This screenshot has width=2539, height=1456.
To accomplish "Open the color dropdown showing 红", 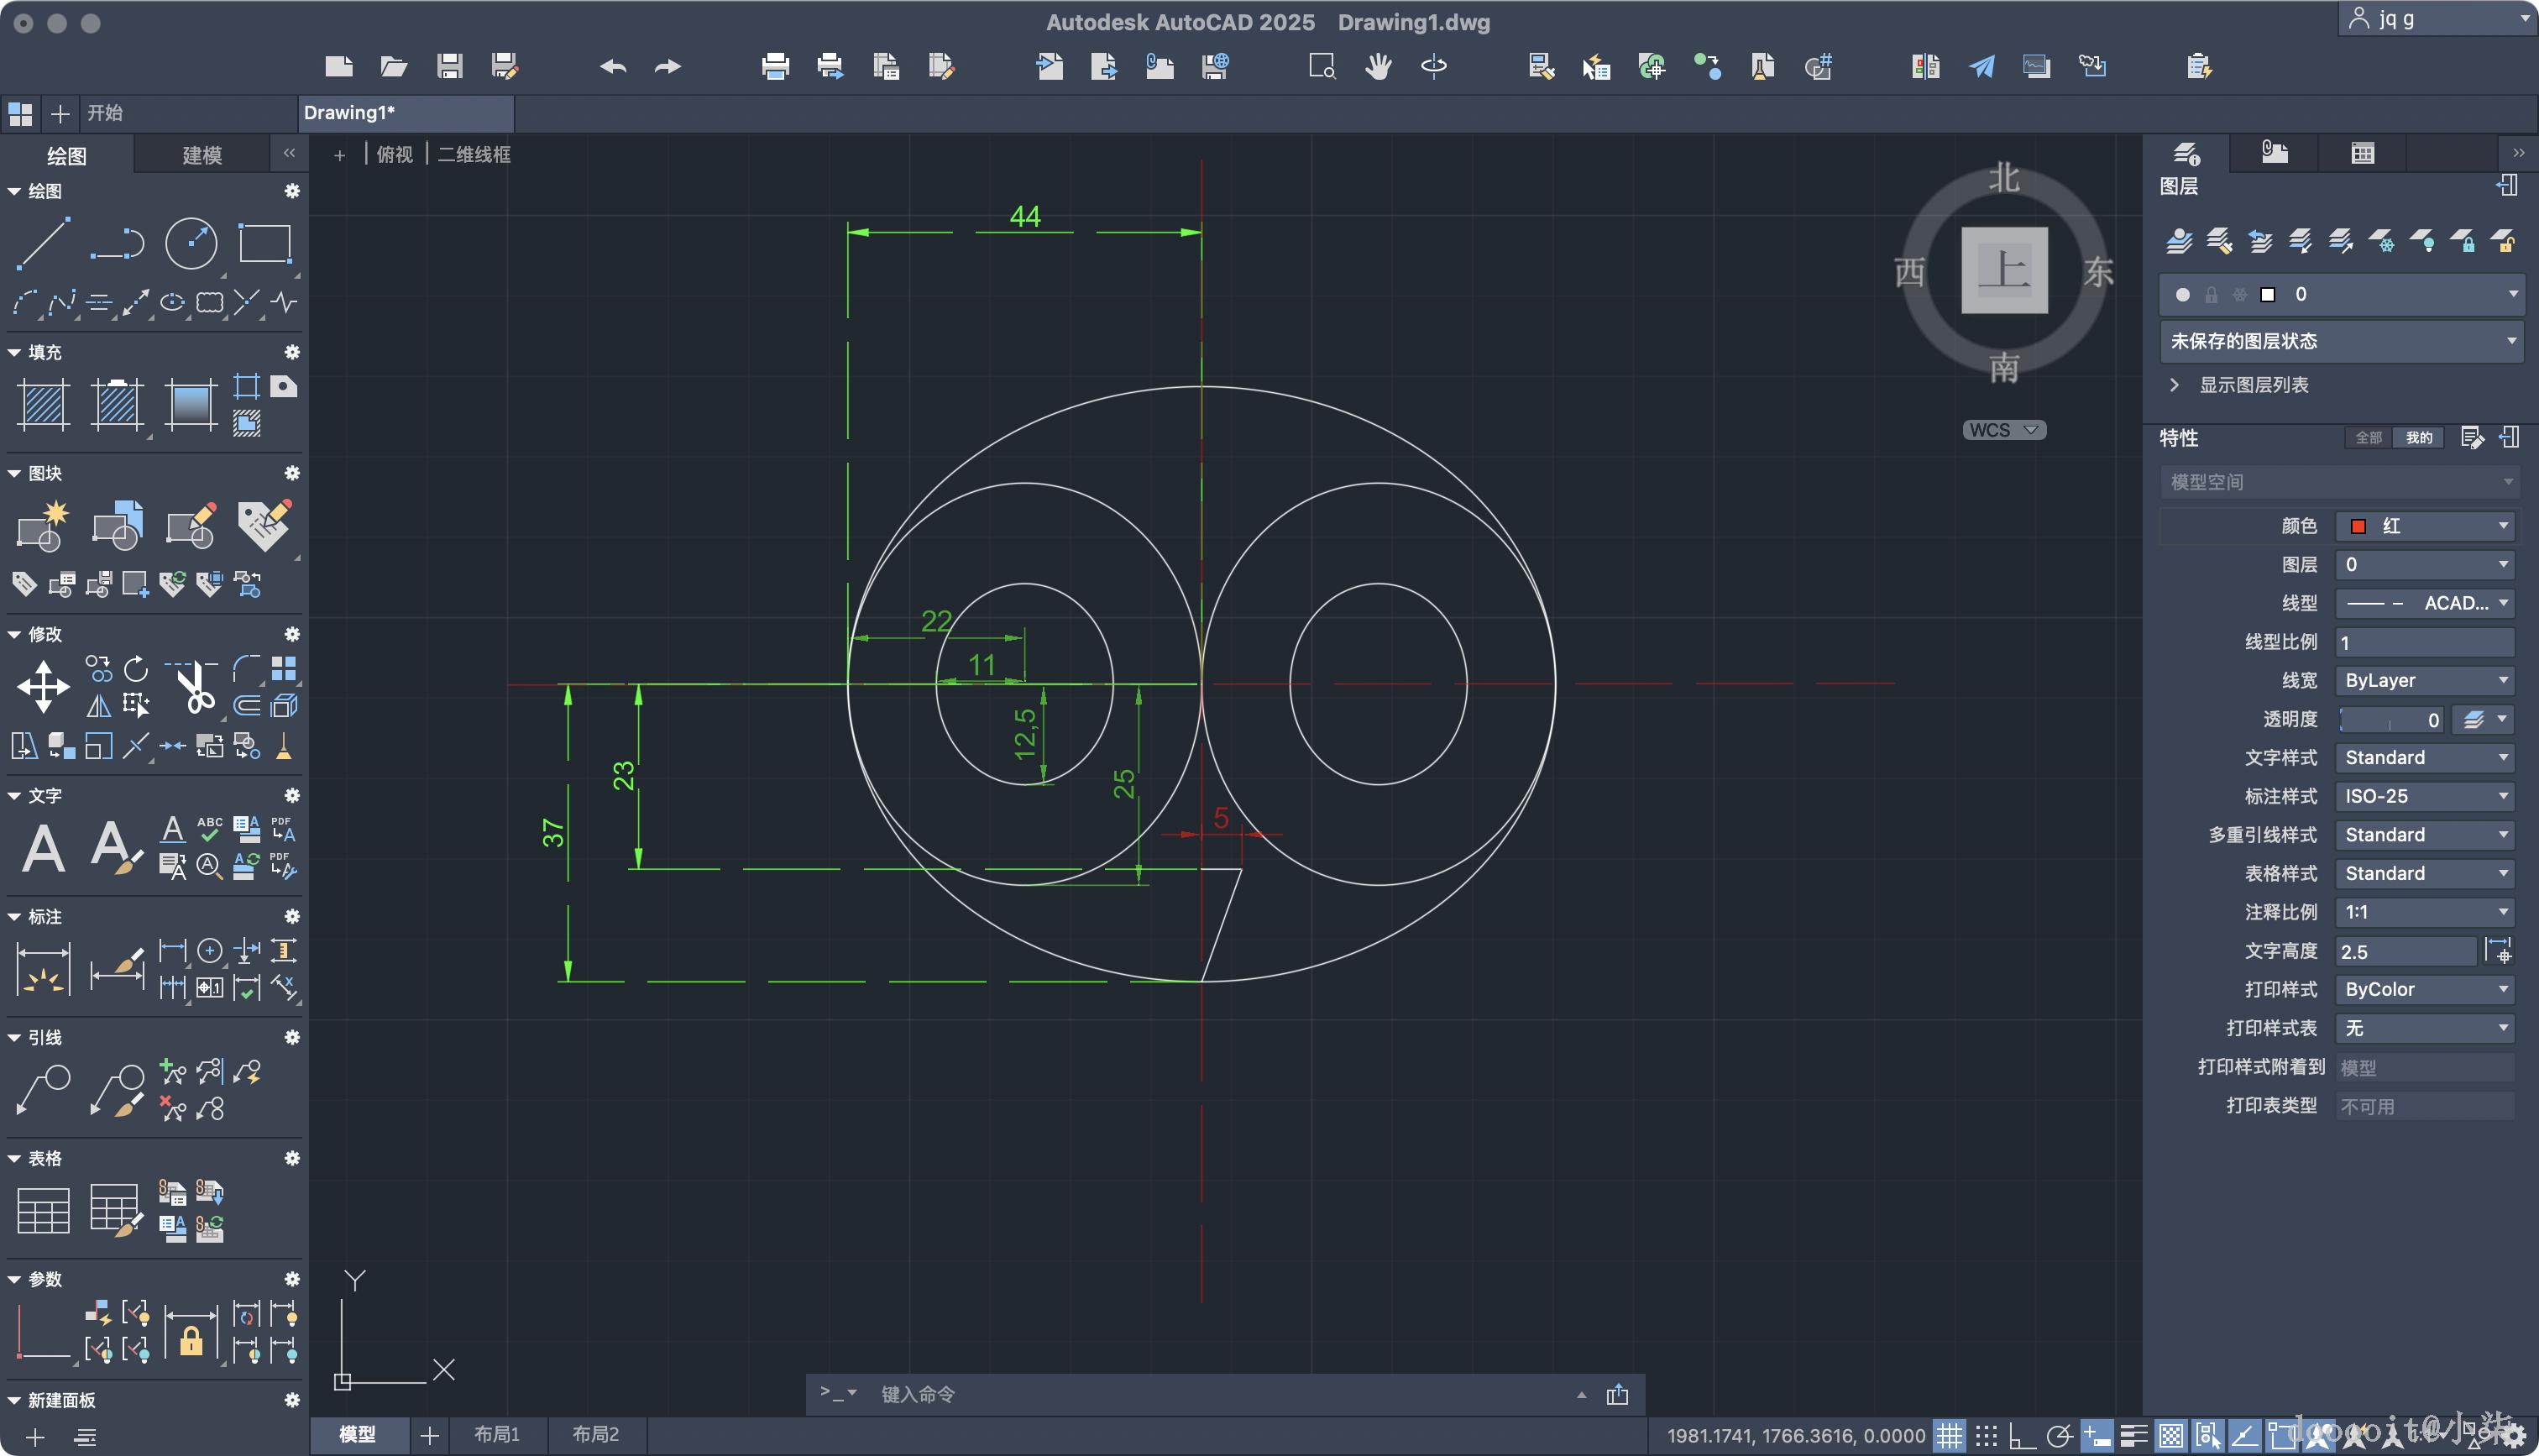I will 2424,526.
